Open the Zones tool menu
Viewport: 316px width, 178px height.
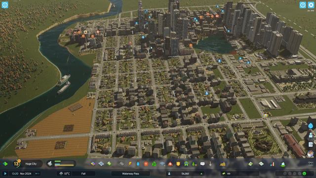pos(93,164)
